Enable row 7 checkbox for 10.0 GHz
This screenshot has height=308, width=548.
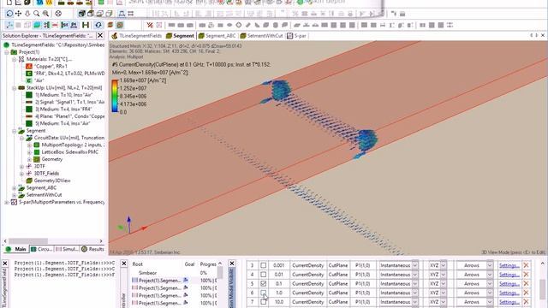(x=263, y=302)
